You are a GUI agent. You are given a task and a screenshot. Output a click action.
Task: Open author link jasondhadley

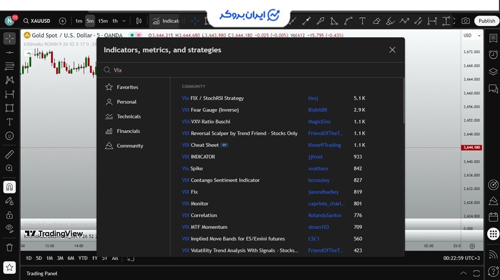point(323,192)
